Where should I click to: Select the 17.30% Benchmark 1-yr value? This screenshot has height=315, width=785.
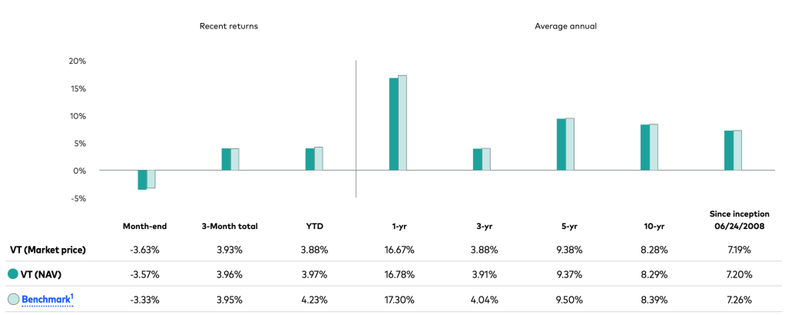tap(398, 300)
